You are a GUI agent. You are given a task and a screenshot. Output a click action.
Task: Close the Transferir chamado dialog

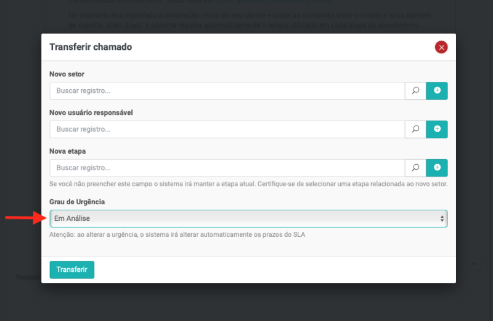441,47
